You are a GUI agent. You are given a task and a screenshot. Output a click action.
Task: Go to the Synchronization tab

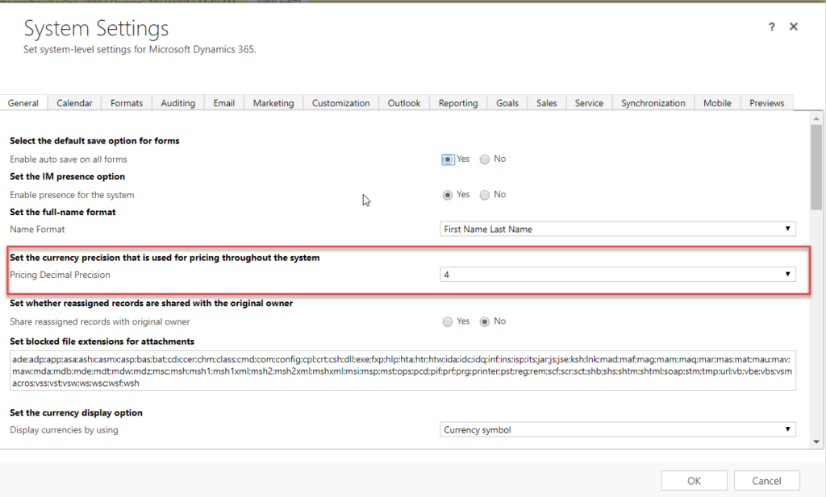[x=653, y=103]
